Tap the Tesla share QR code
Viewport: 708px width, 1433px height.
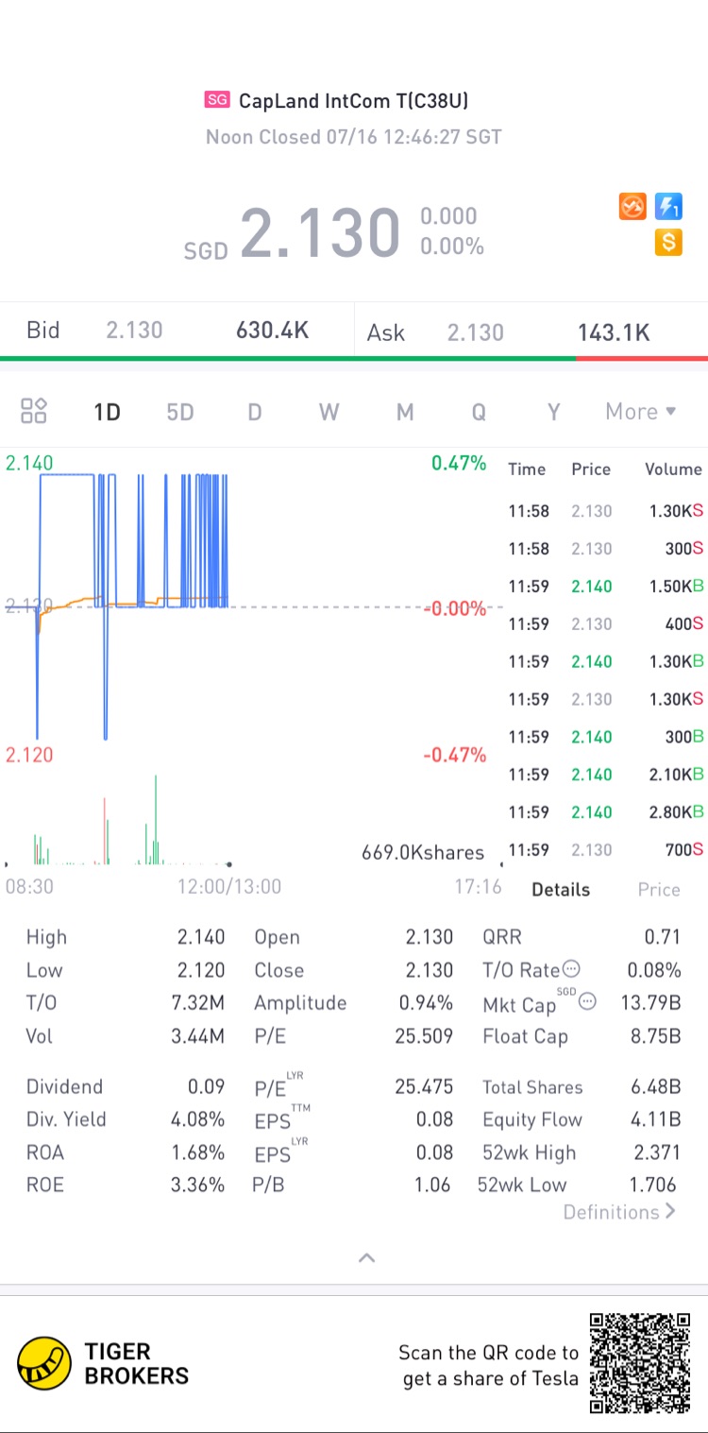(640, 1362)
